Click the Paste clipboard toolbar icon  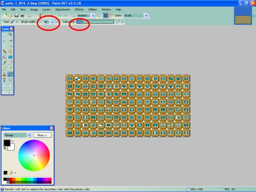[x=41, y=15]
